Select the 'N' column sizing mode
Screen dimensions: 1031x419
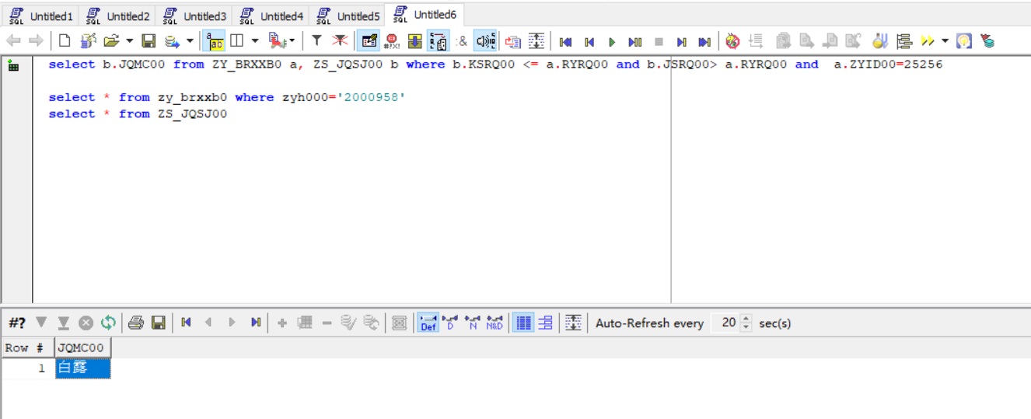[x=472, y=323]
